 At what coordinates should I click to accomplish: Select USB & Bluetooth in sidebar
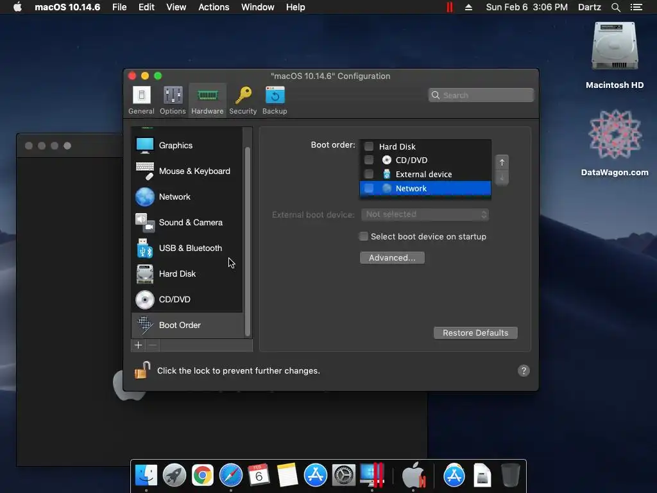(x=187, y=248)
